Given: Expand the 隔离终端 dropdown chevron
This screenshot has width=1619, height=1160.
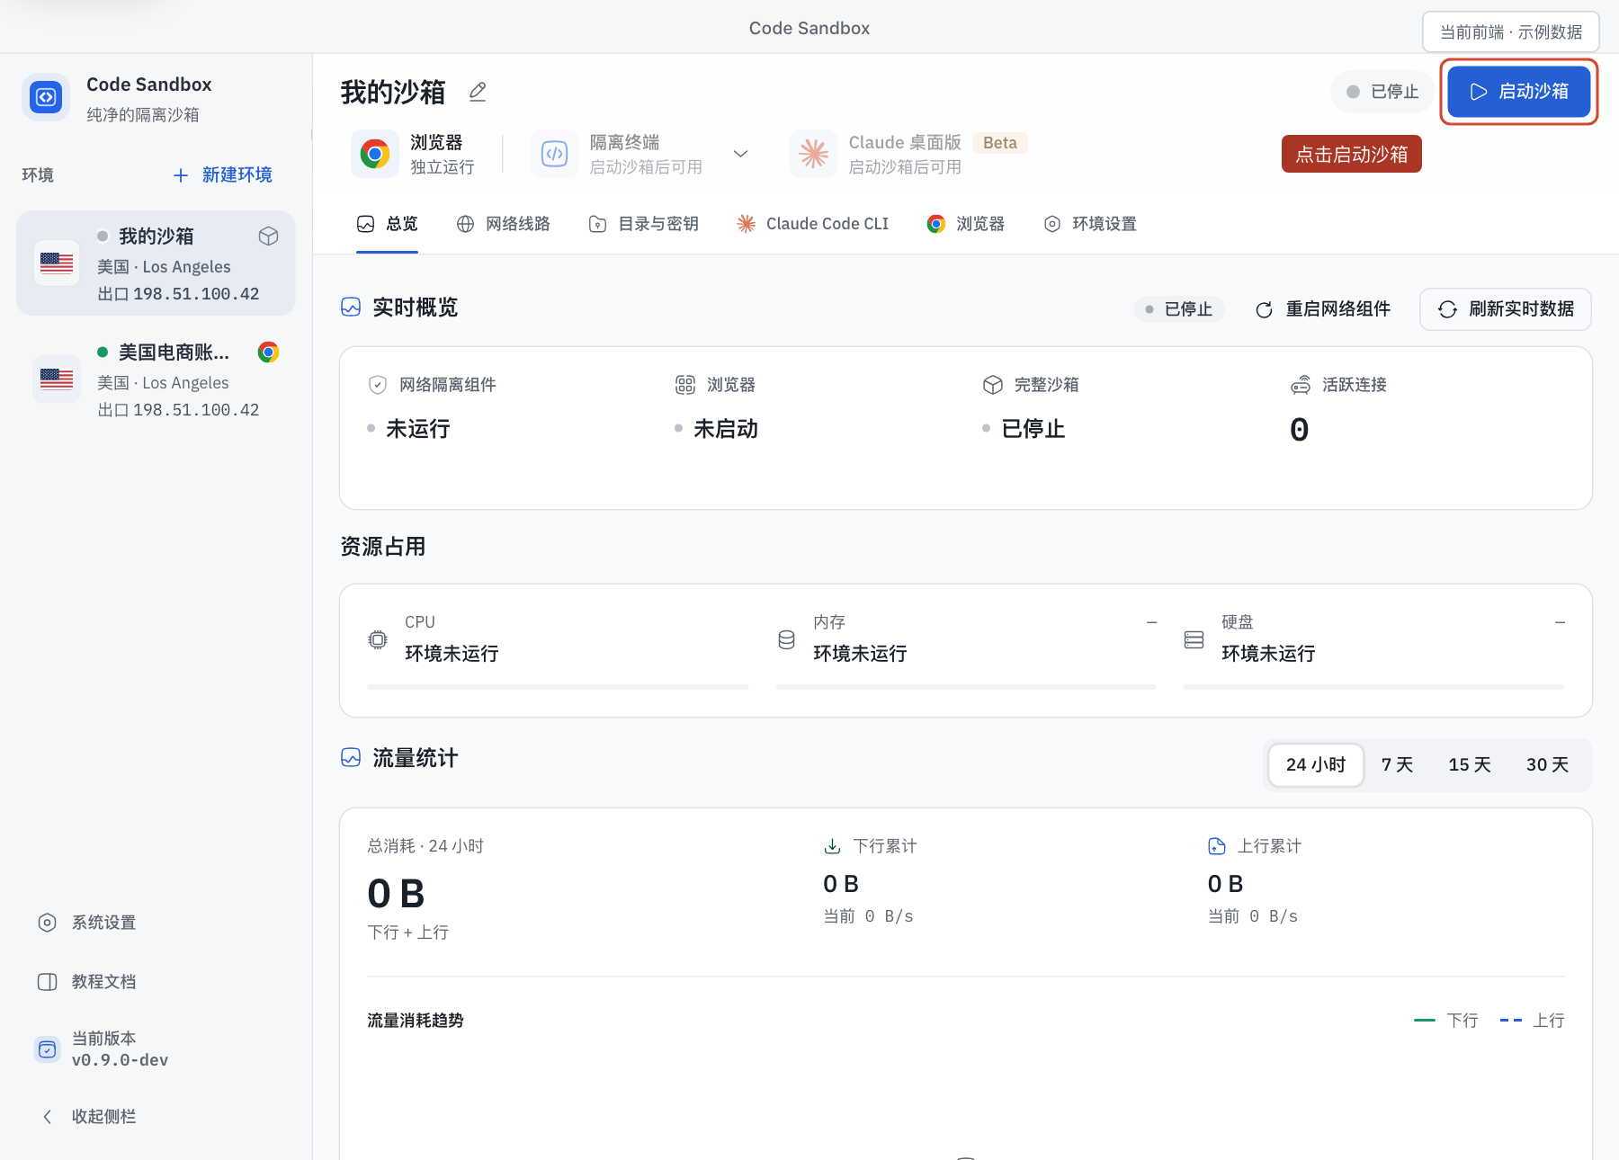Looking at the screenshot, I should 740,154.
